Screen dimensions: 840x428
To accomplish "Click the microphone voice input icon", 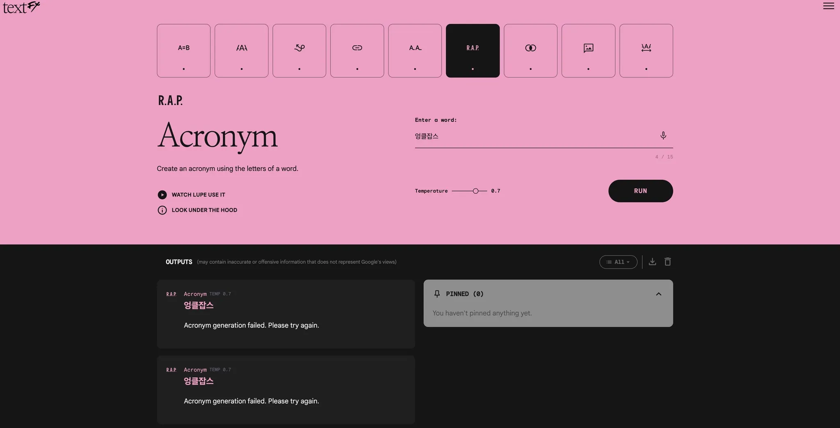I will pyautogui.click(x=663, y=135).
